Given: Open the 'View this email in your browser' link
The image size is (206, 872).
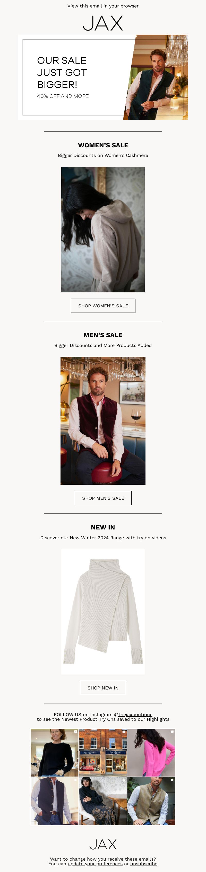Looking at the screenshot, I should click(103, 6).
